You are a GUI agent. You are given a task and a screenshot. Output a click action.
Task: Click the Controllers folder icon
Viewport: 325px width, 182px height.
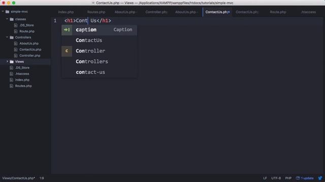point(12,37)
